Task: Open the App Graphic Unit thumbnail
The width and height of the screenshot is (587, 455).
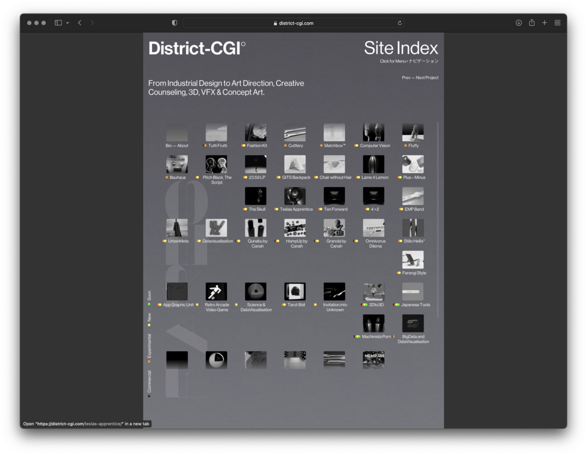Action: point(177,291)
